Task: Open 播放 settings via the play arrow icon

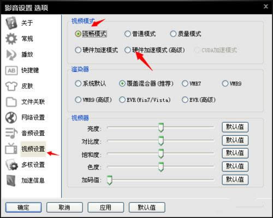Action: click(11, 55)
